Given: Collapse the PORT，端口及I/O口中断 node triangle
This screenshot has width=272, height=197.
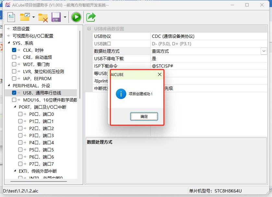Looking at the screenshot, I should coord(15,107).
